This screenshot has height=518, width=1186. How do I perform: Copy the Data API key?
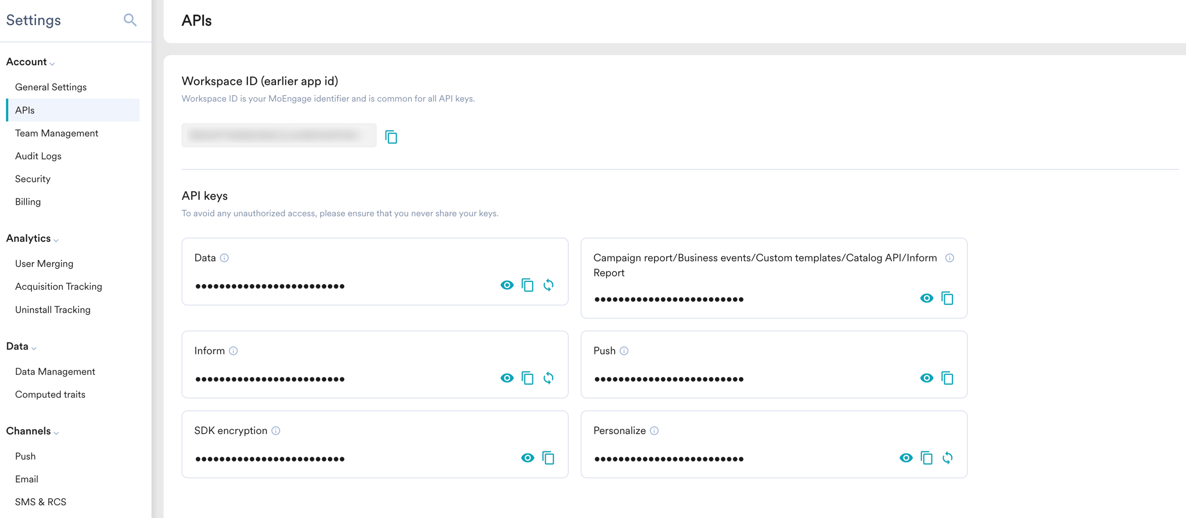[528, 285]
